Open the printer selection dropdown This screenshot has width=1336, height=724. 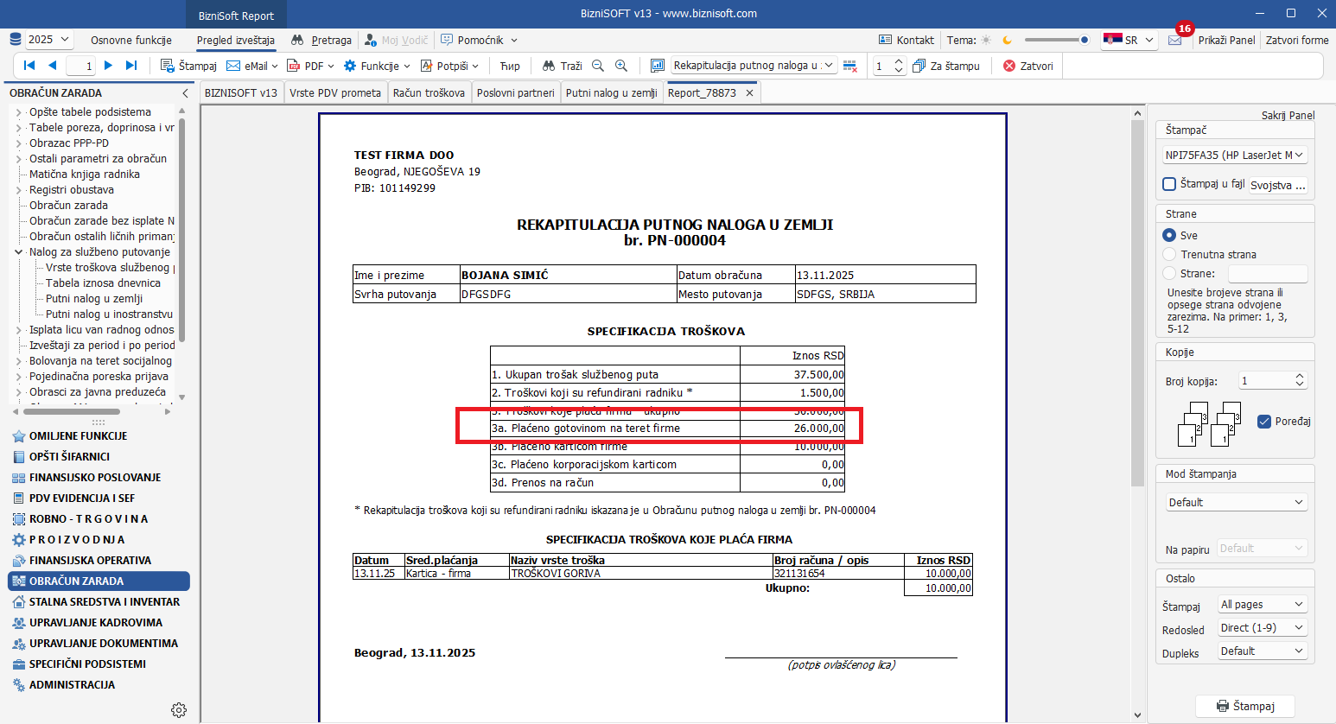click(1233, 156)
